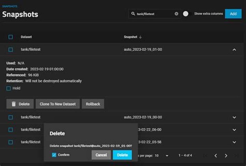Toggle Show extra columns switch
246x166 pixels.
coord(186,14)
